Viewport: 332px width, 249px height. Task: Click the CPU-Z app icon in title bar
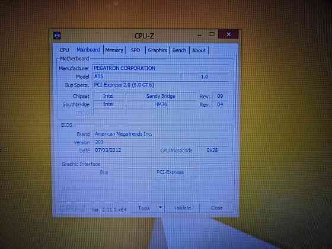tap(57, 36)
